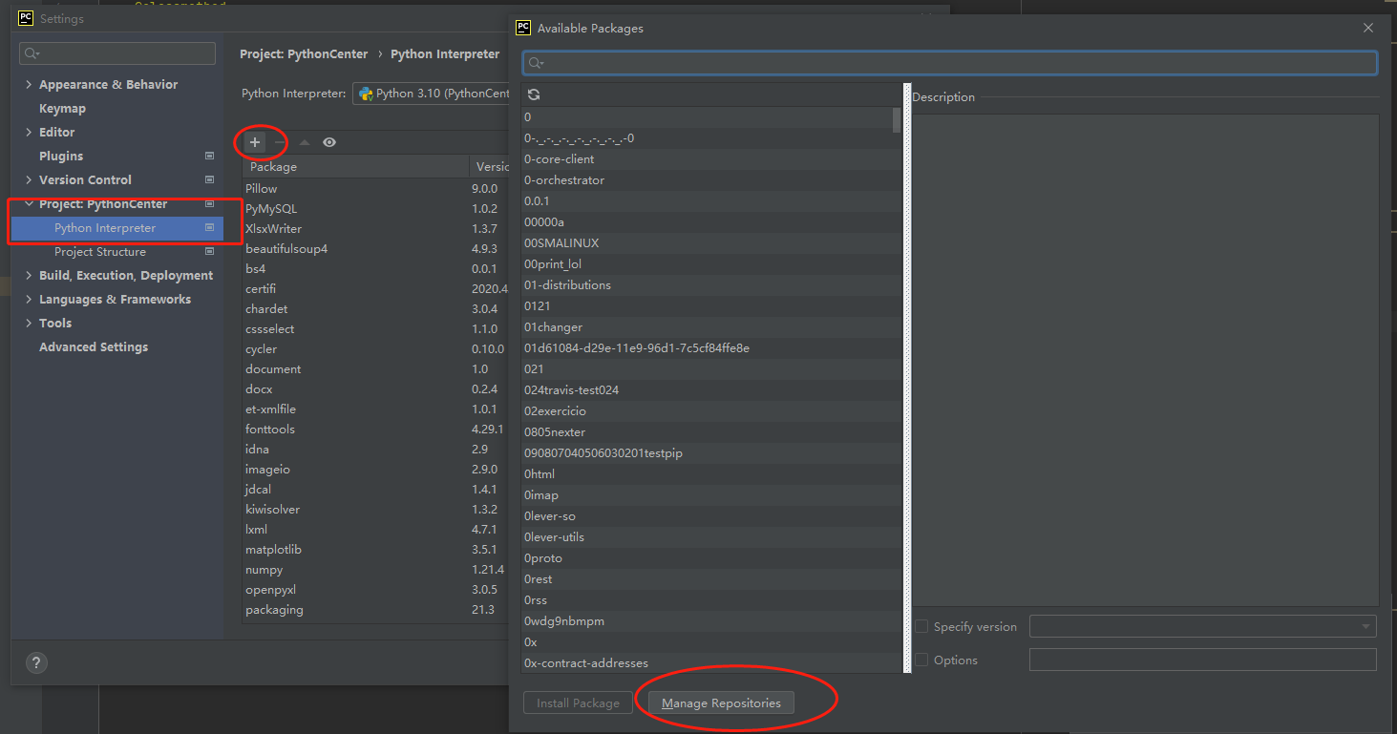
Task: Click the Available Packages search box
Action: pos(949,63)
